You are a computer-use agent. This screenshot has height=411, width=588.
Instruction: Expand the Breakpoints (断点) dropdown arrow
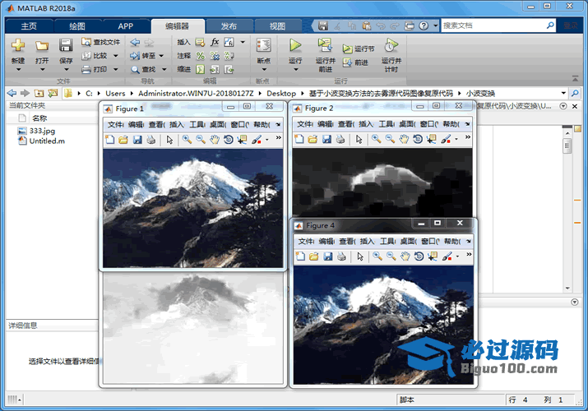(264, 69)
